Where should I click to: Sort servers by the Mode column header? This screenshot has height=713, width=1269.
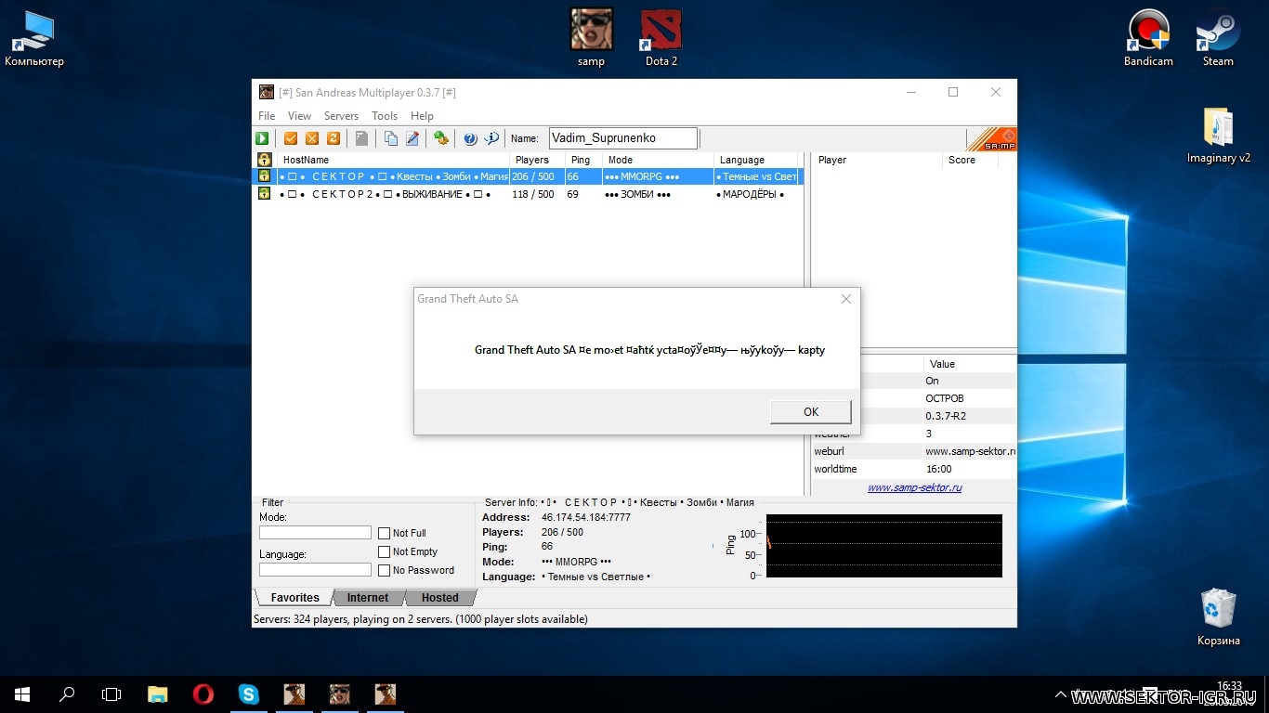[658, 160]
